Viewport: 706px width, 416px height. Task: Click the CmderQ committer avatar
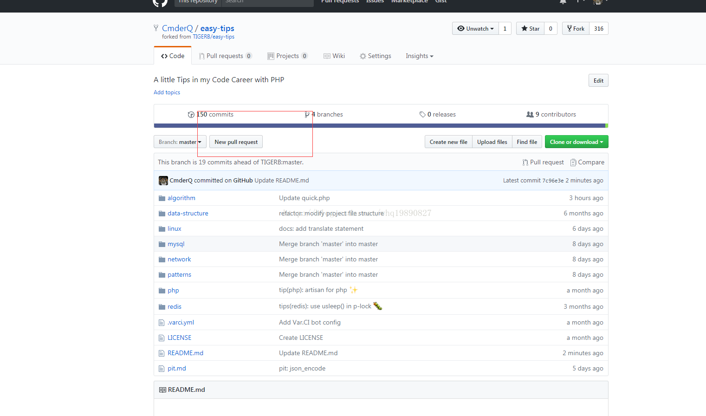pyautogui.click(x=163, y=181)
